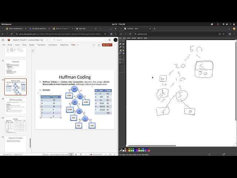The height and width of the screenshot is (178, 237).
Task: Select the Curve tool in Paint
Action: point(123,56)
